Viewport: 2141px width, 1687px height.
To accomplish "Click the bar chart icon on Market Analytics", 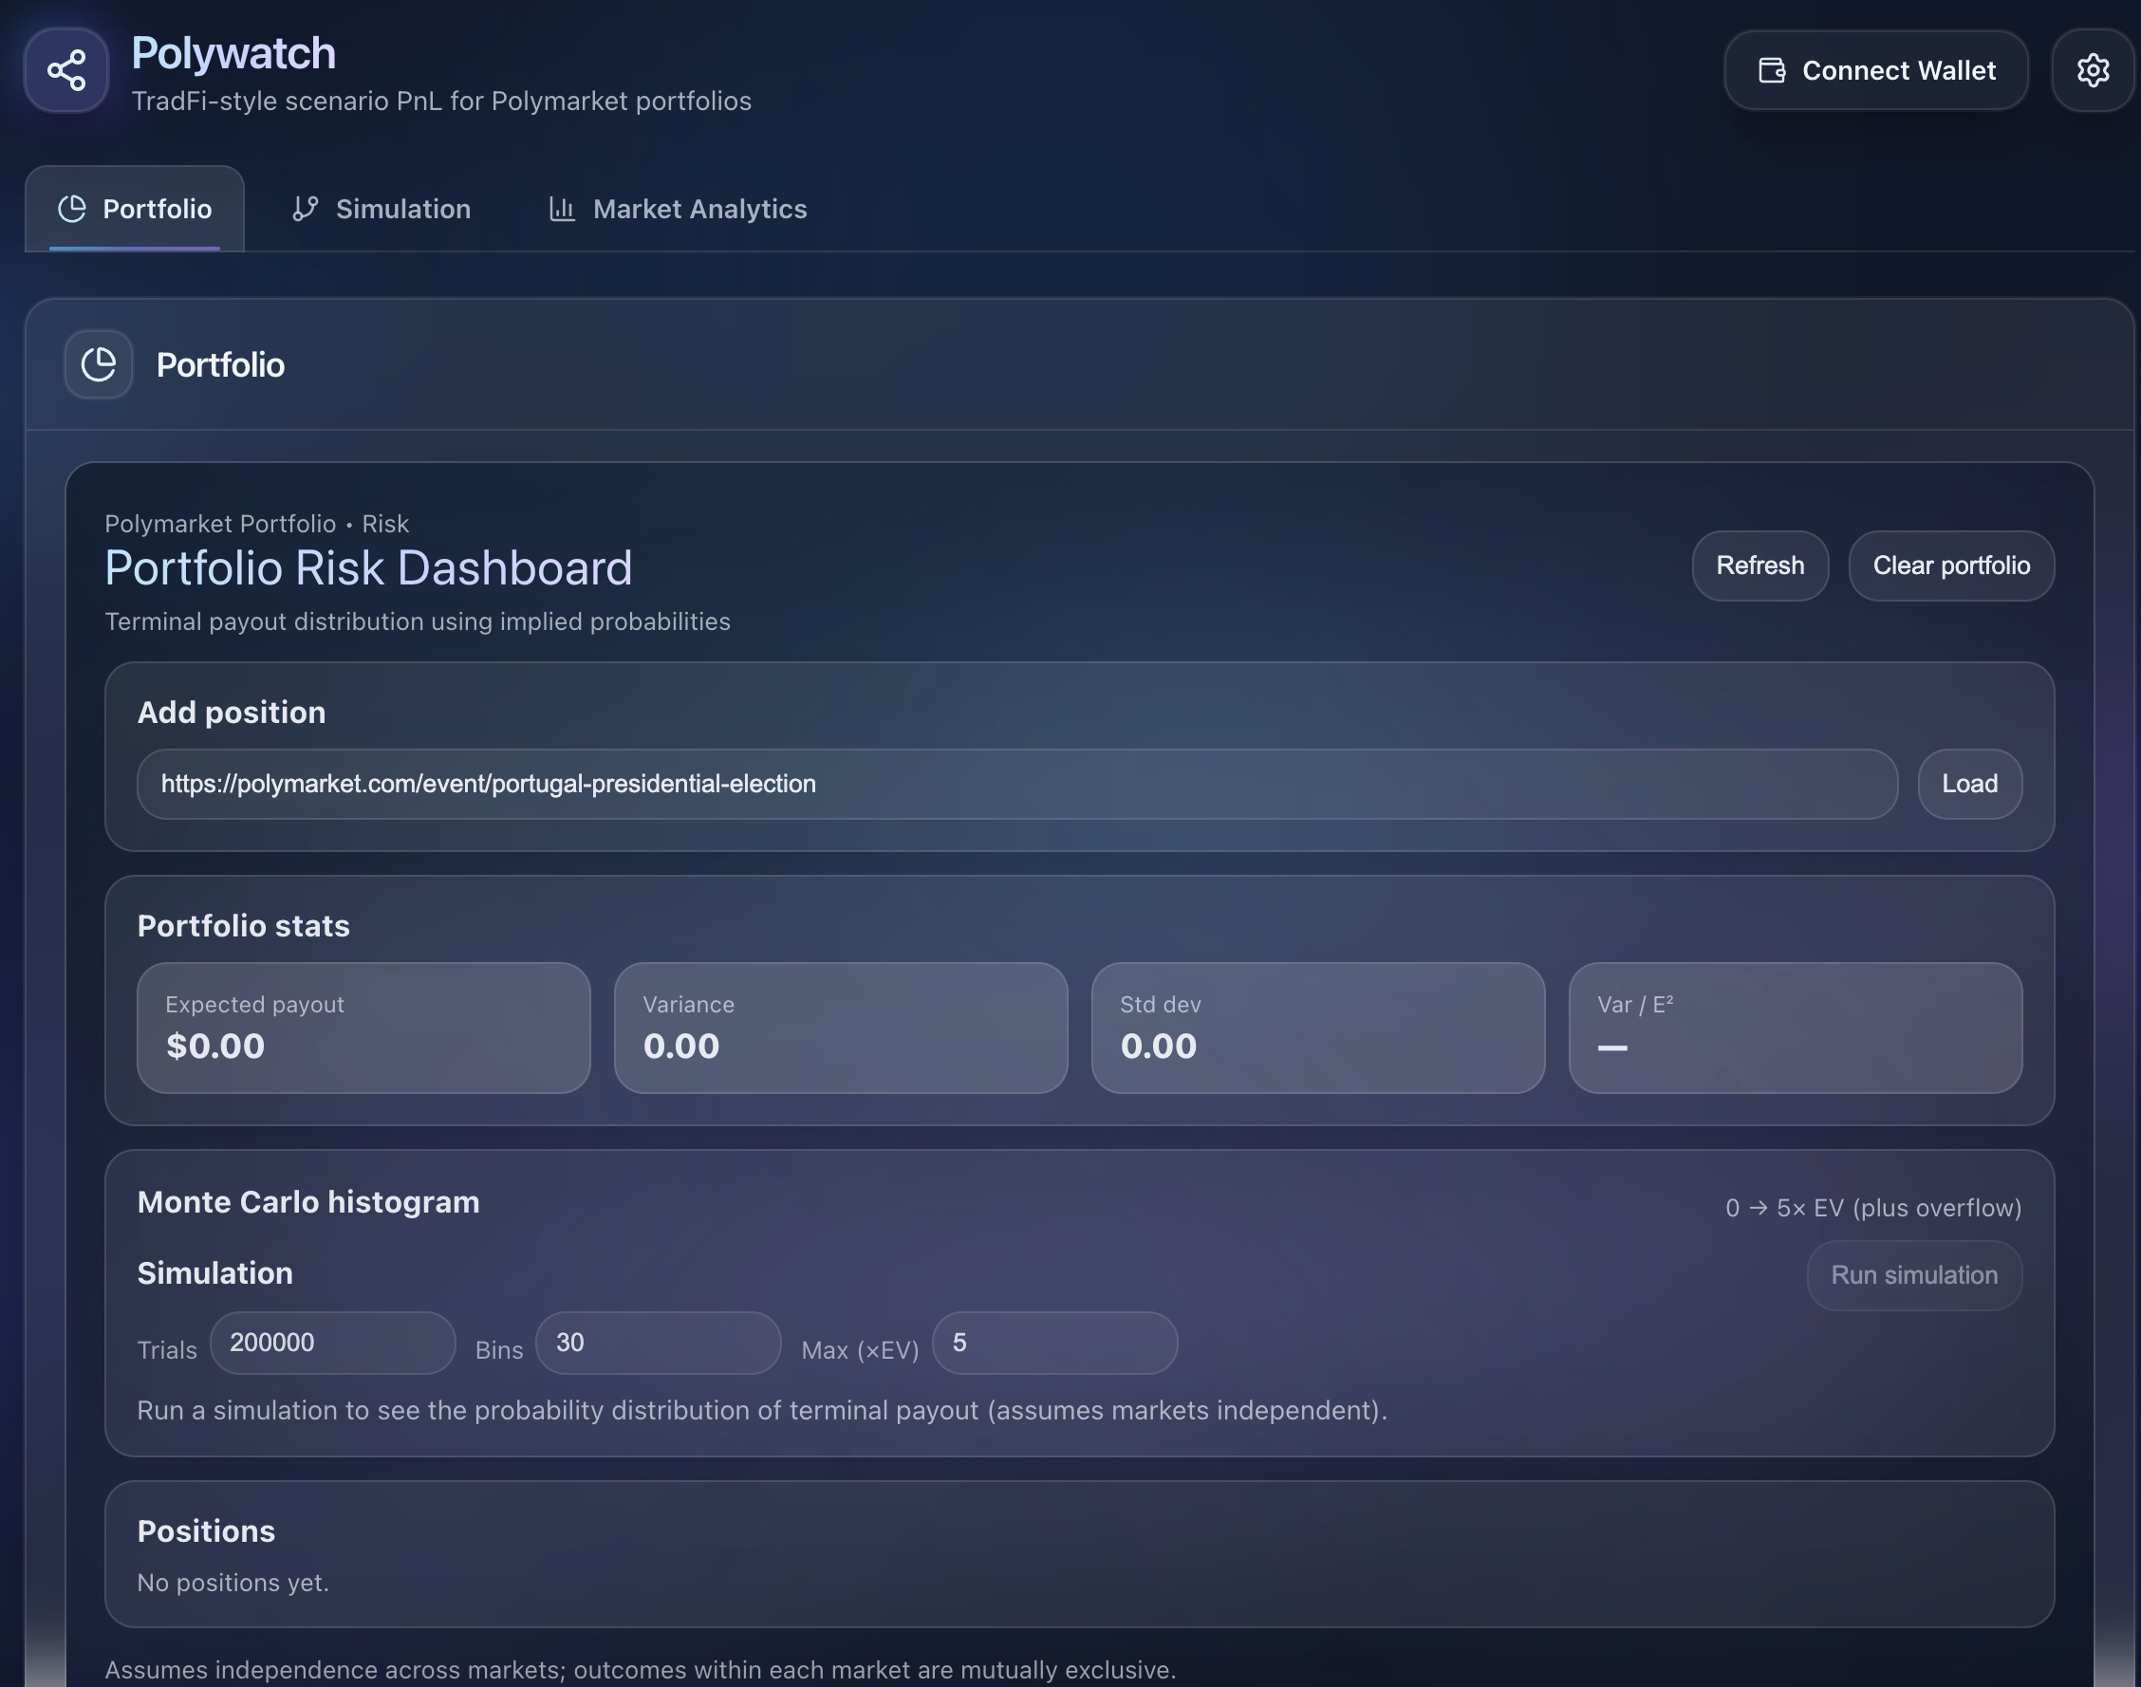I will (562, 209).
